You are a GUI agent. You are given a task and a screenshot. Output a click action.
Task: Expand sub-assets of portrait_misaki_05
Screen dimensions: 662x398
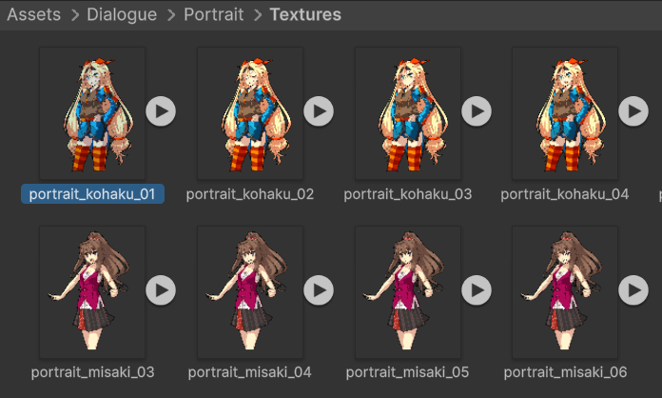pos(477,290)
